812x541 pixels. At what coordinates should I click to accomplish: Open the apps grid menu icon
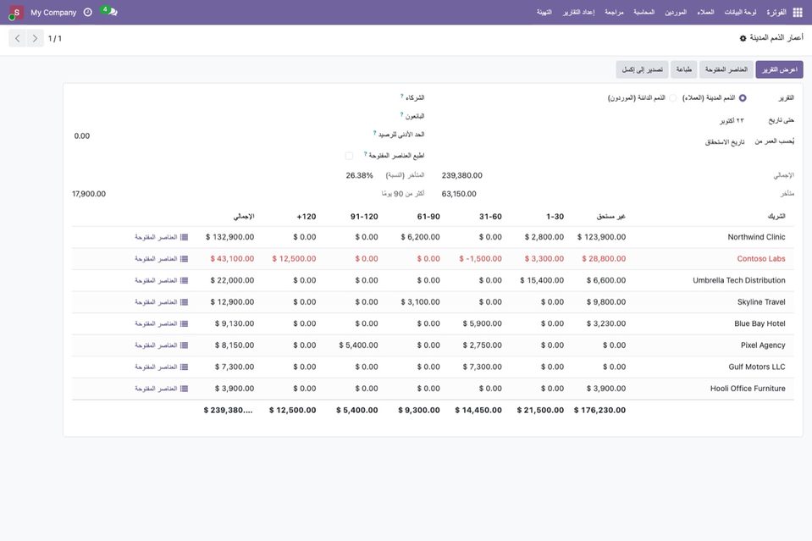click(798, 13)
